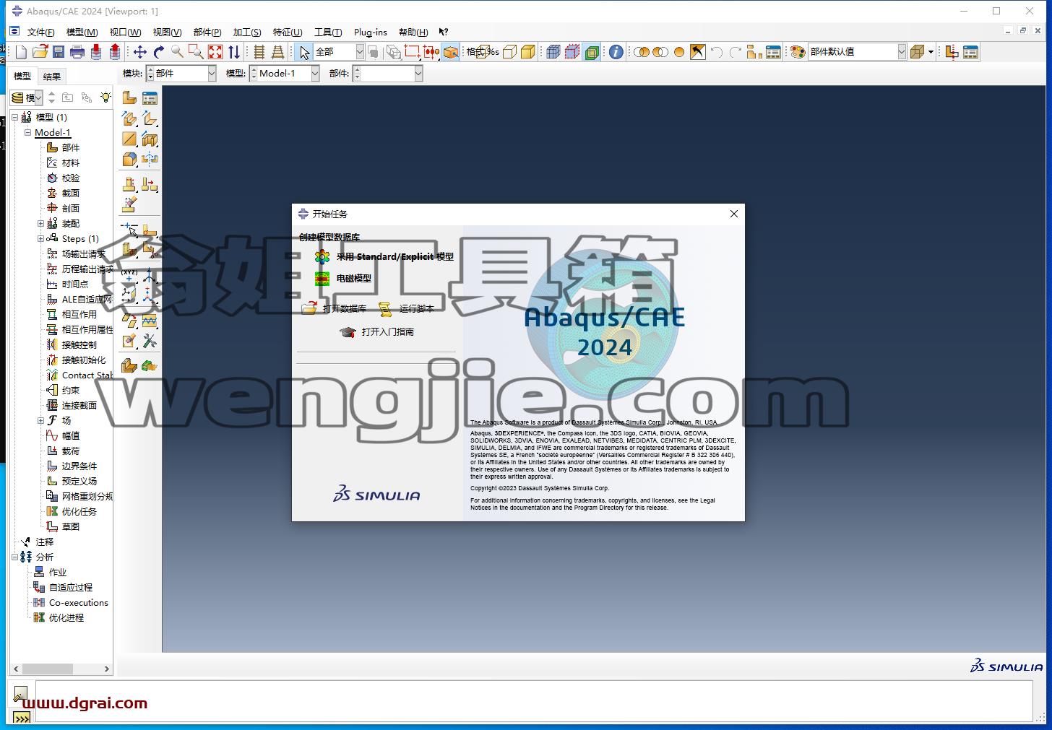Expand the 场 tree node

coord(40,420)
